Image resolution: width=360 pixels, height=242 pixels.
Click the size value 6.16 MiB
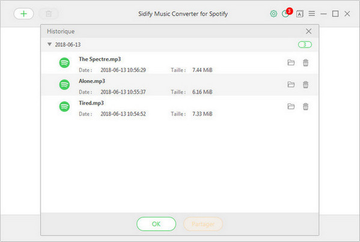(203, 92)
